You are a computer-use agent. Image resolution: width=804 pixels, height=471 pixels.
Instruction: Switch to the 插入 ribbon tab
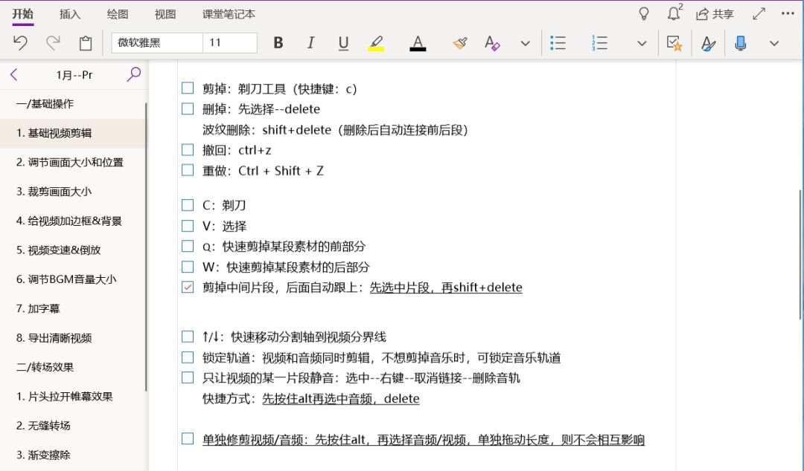pos(69,13)
